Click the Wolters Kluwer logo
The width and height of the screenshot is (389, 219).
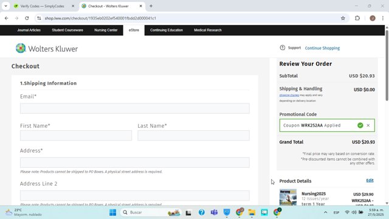point(47,49)
